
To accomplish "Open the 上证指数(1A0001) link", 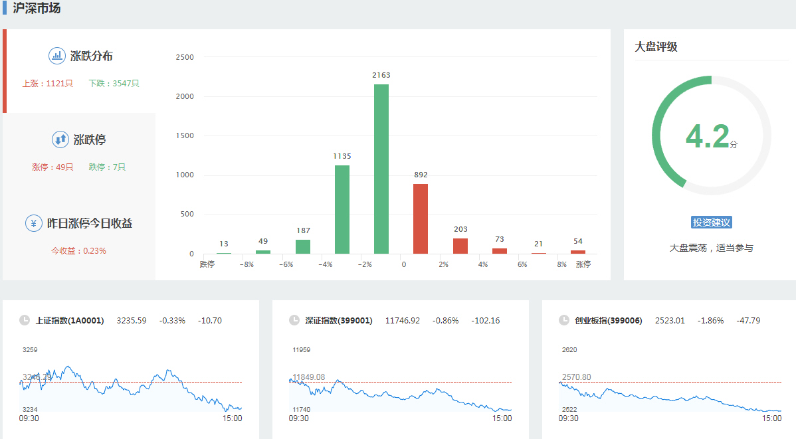I will [70, 320].
